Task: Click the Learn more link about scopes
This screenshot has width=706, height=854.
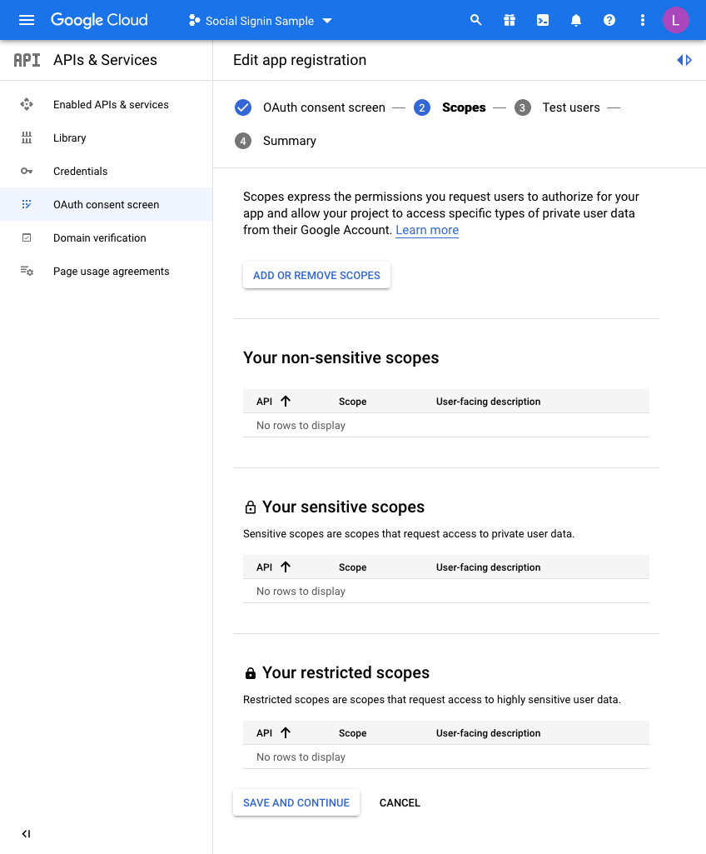Action: pyautogui.click(x=426, y=230)
